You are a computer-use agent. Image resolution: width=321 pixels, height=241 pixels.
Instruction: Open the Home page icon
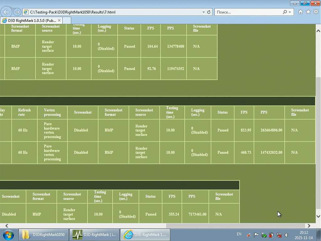coord(301,12)
